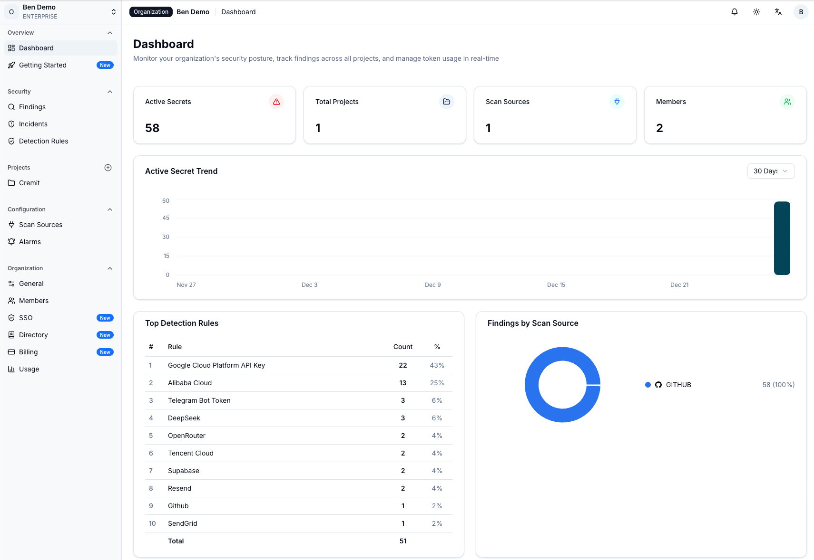
Task: Click the Rule column header
Action: click(175, 347)
